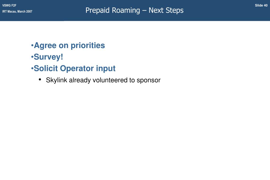The width and height of the screenshot is (270, 180).
Task: Click the blue bullet dot before Agree
Action: pos(32,46)
